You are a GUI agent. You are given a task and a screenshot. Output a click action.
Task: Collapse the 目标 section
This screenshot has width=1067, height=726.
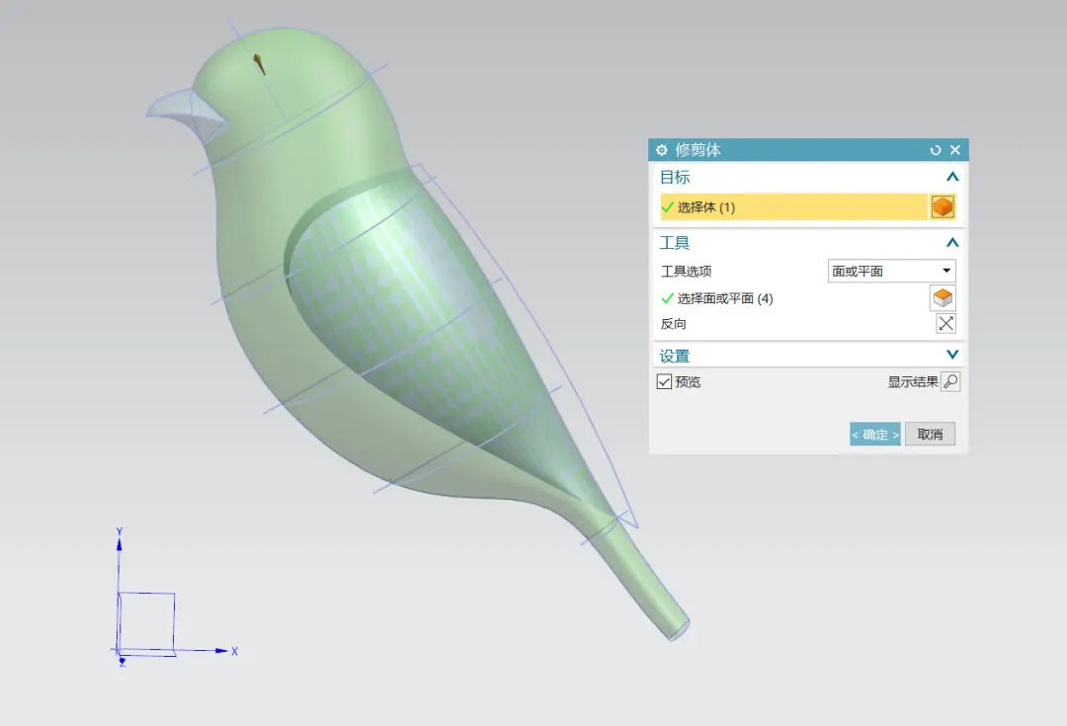pos(952,177)
